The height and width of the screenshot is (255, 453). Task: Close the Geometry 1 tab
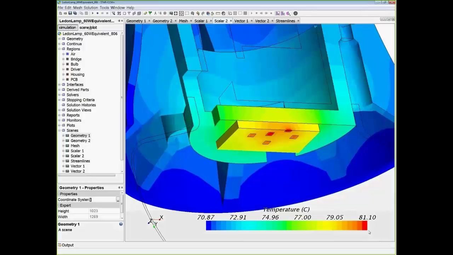tap(149, 21)
